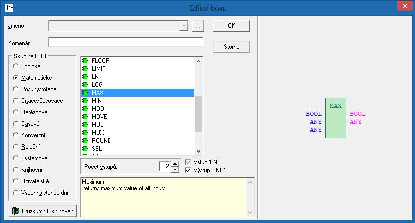Click the book icon on Průzkumník knihoven

[16, 211]
